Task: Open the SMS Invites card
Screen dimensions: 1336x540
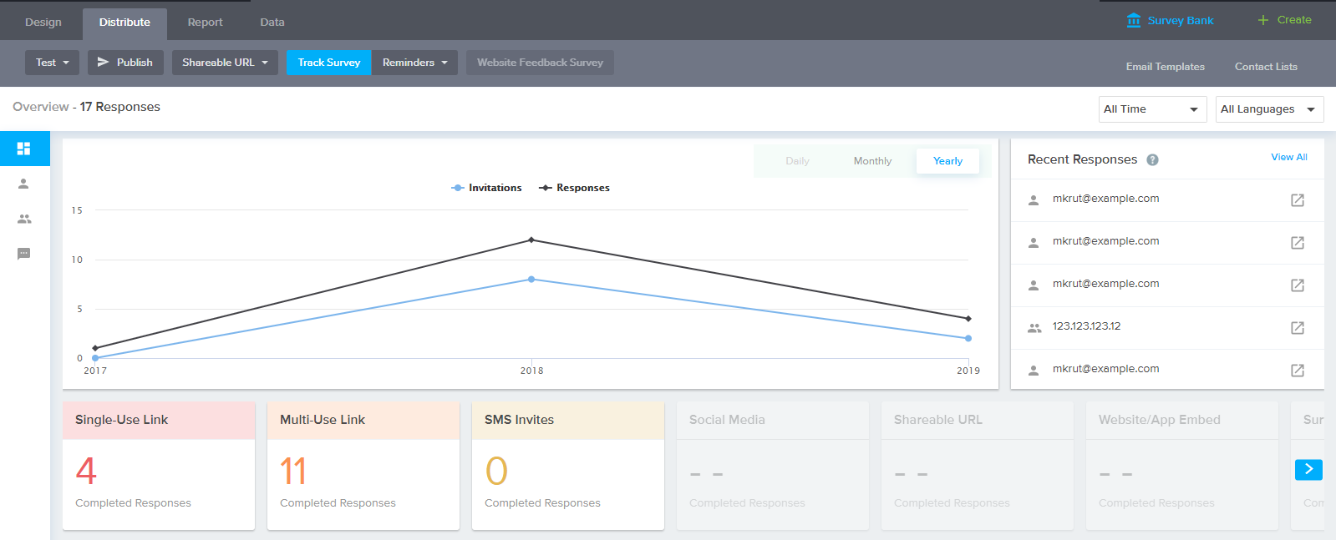Action: [568, 466]
